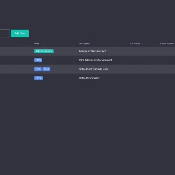Viewport: 175px width, 175px height.
Task: Focus the input field beside Add User
Action: coord(5,33)
